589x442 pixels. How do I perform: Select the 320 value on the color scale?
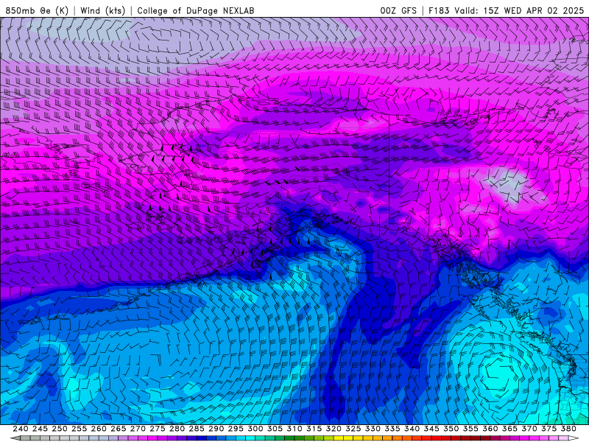coord(334,429)
